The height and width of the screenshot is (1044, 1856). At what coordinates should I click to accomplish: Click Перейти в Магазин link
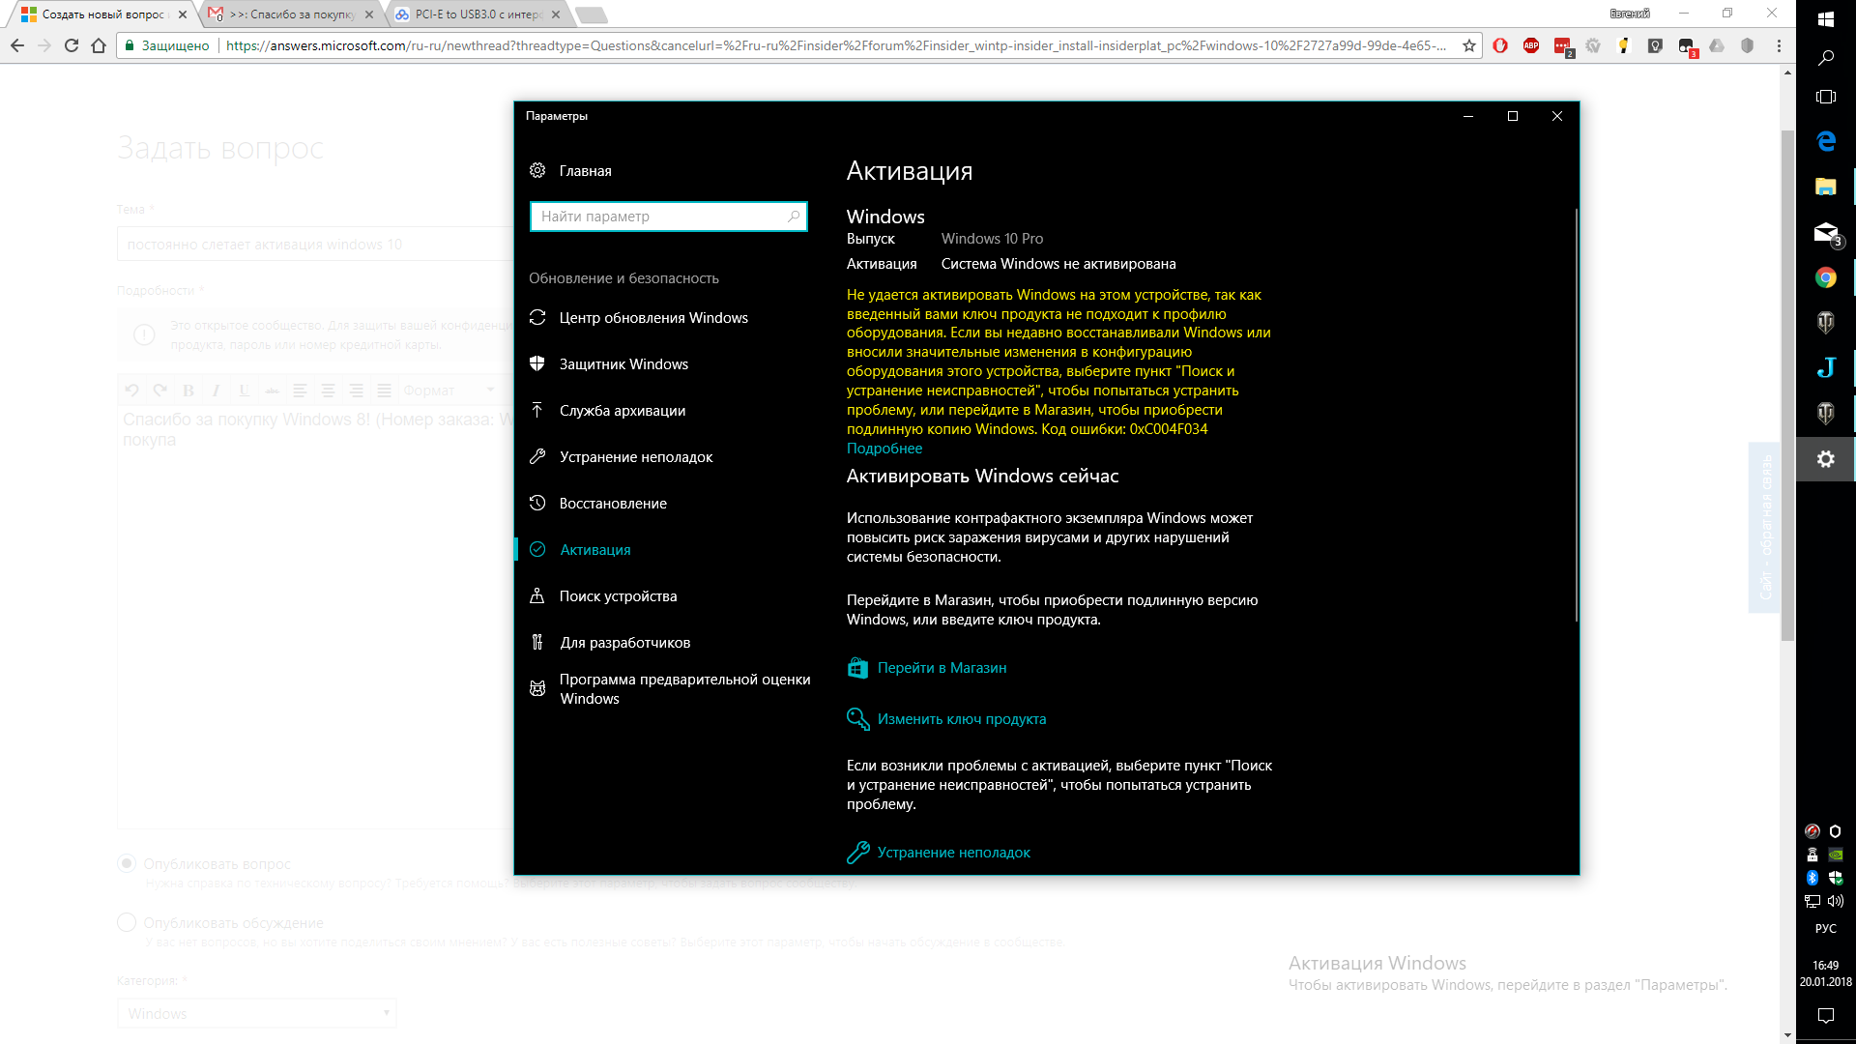tap(942, 667)
